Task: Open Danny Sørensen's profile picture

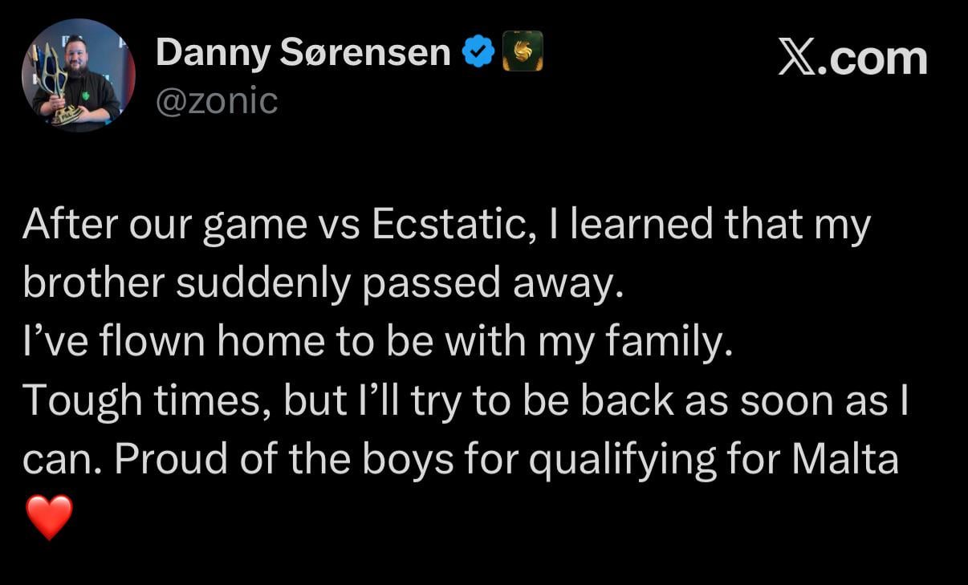Action: pyautogui.click(x=78, y=75)
